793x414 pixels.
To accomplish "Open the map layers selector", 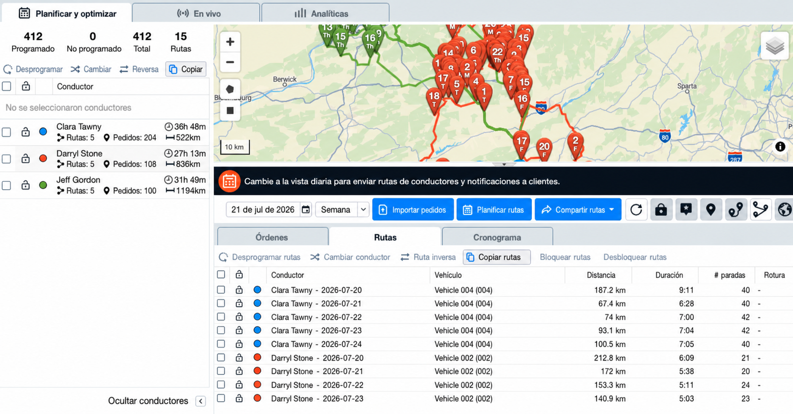I will pyautogui.click(x=775, y=46).
